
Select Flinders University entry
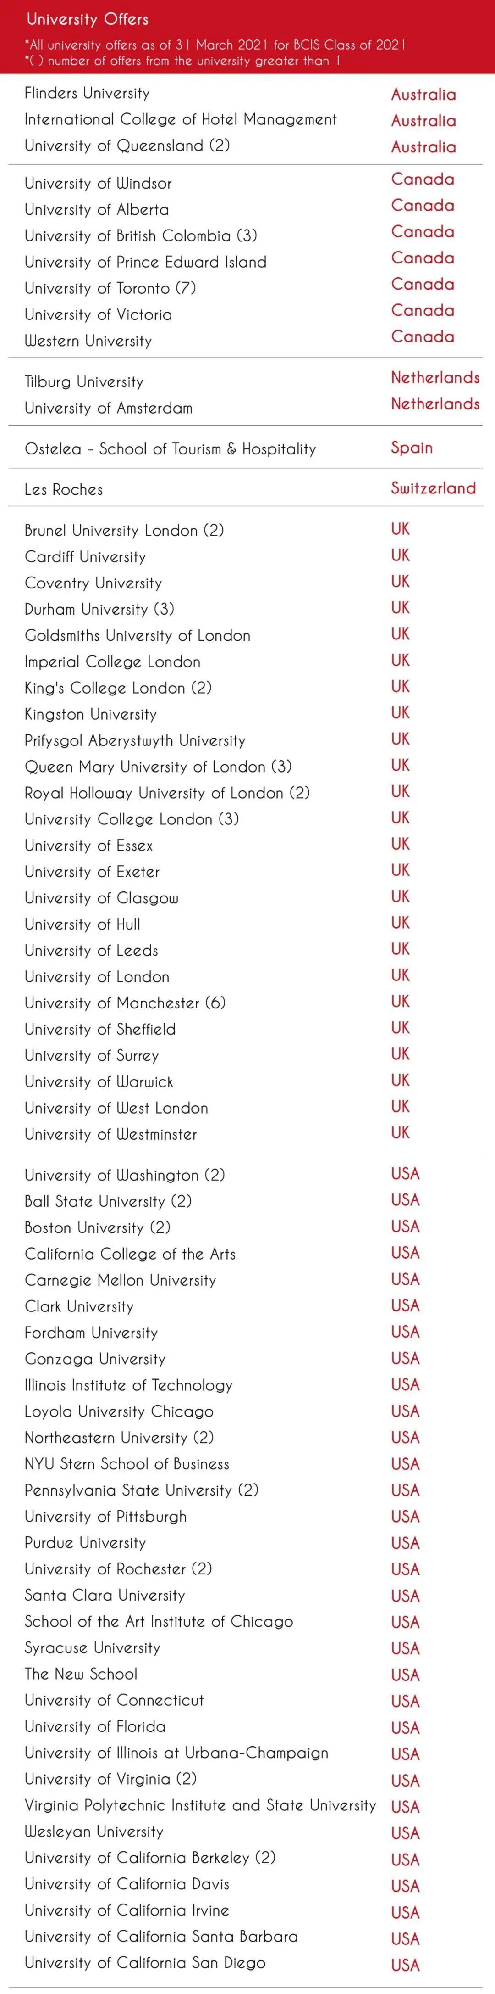88,93
